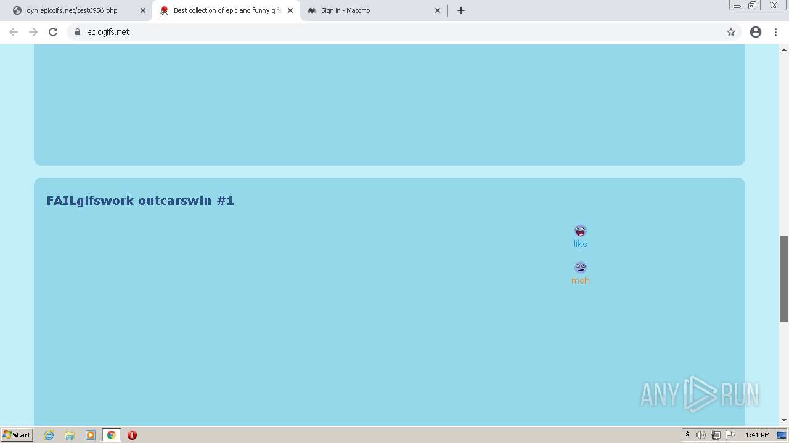Select the 'Best collection of epic and funny gifs' tab
Screen dimensions: 789x443
pyautogui.click(x=226, y=10)
